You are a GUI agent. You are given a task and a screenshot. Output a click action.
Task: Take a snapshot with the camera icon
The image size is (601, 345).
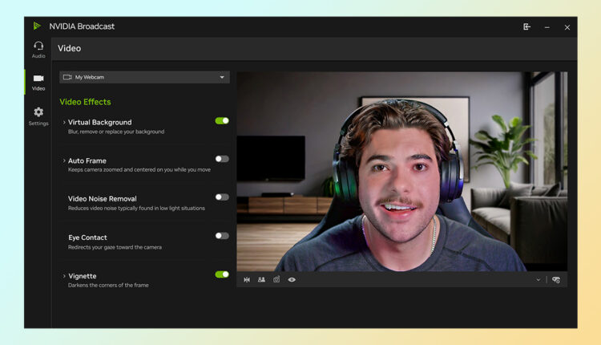(276, 280)
